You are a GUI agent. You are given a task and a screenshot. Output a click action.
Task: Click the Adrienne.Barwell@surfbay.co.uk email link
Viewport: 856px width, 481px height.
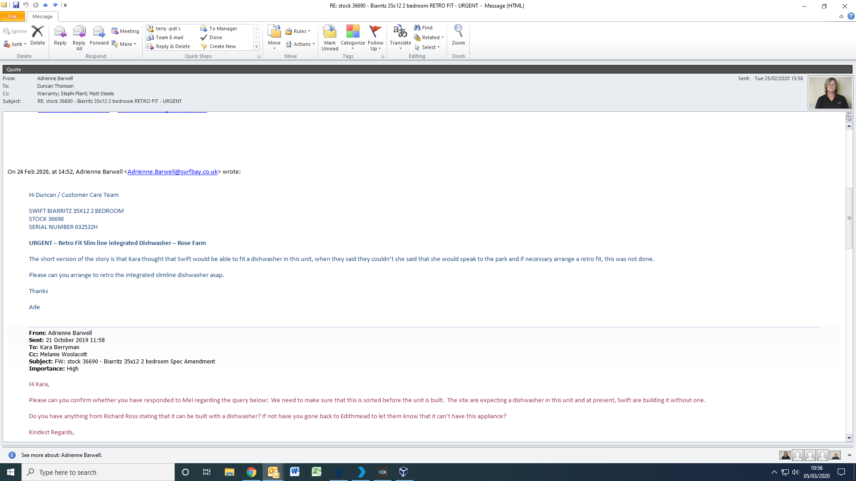(172, 172)
